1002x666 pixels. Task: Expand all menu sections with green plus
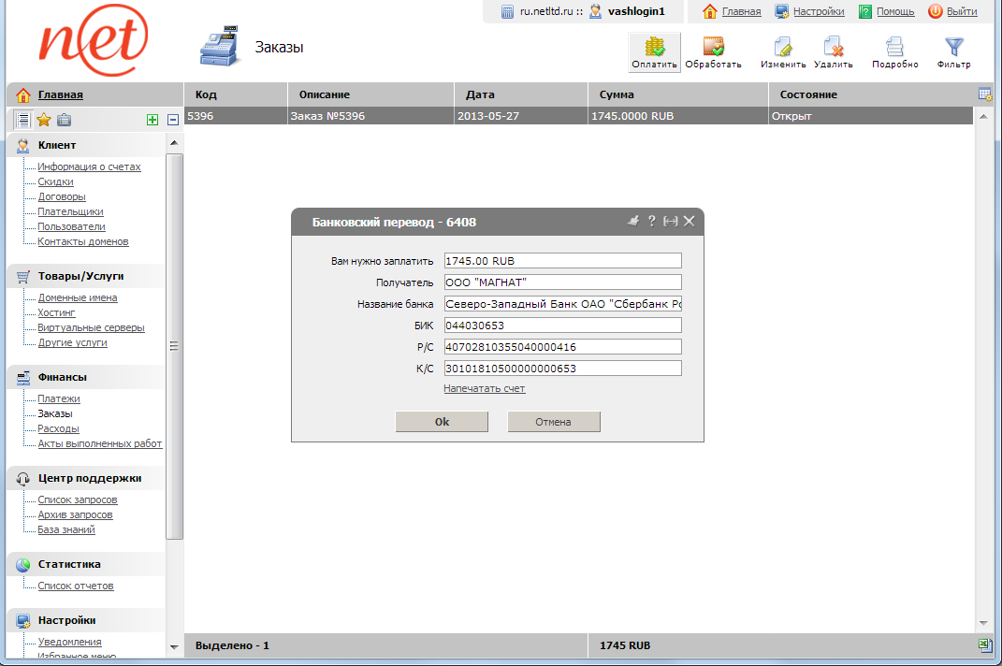152,120
